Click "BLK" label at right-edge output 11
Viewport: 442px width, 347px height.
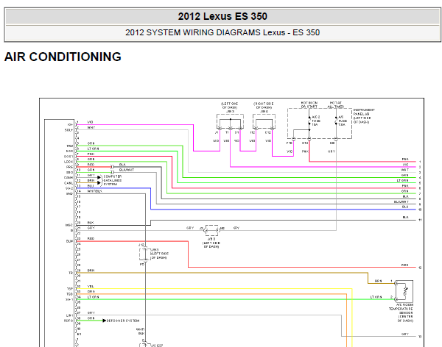pos(405,218)
